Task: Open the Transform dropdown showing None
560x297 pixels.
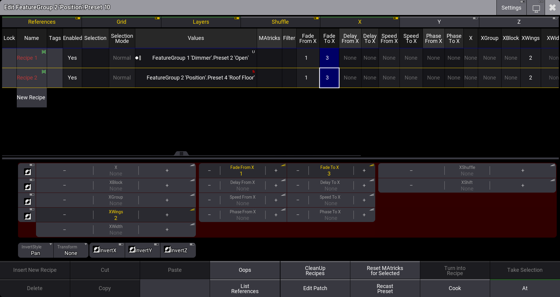Action: pyautogui.click(x=71, y=250)
